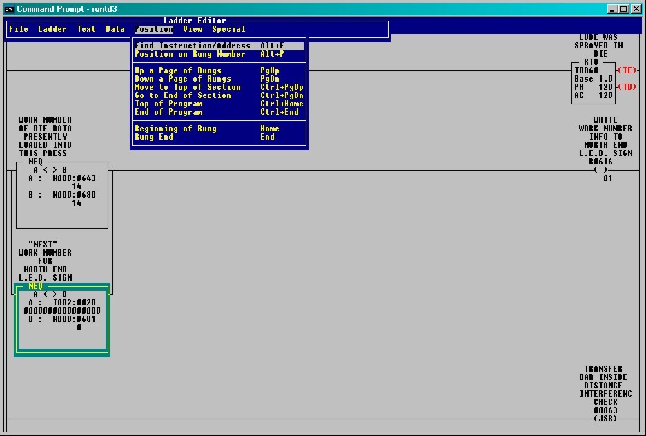Image resolution: width=646 pixels, height=436 pixels.
Task: Click the NEQ block comparing N000:0643
Action: pos(61,193)
